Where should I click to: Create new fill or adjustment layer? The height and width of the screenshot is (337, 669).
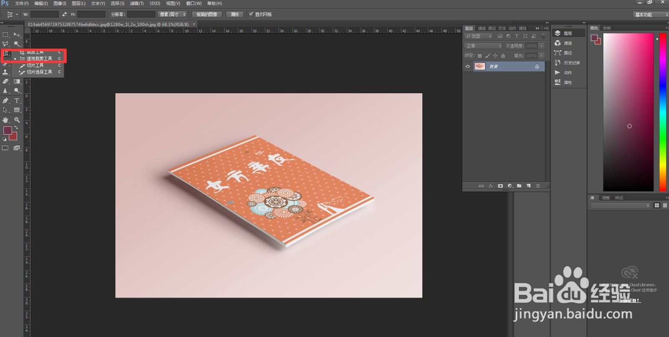[x=510, y=186]
